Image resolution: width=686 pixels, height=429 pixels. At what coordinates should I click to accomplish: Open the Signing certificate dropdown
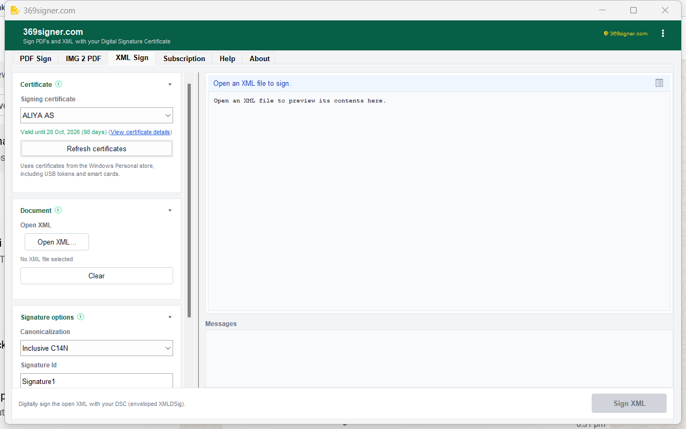96,115
